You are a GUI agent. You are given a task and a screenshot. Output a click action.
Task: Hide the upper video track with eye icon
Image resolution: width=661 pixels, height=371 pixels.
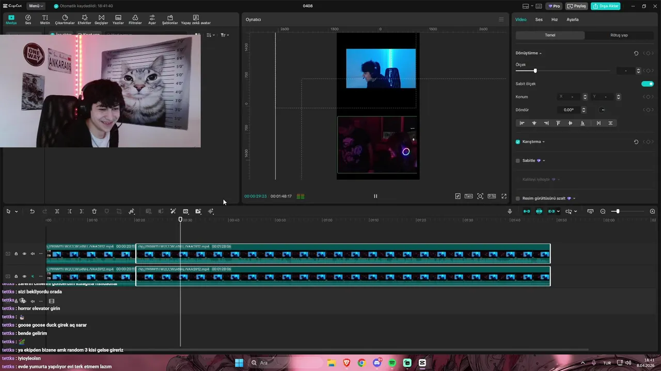[x=24, y=254]
